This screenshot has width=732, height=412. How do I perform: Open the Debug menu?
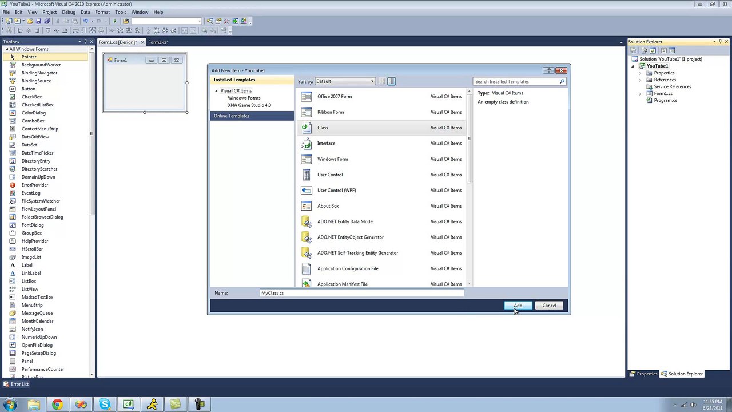[69, 12]
